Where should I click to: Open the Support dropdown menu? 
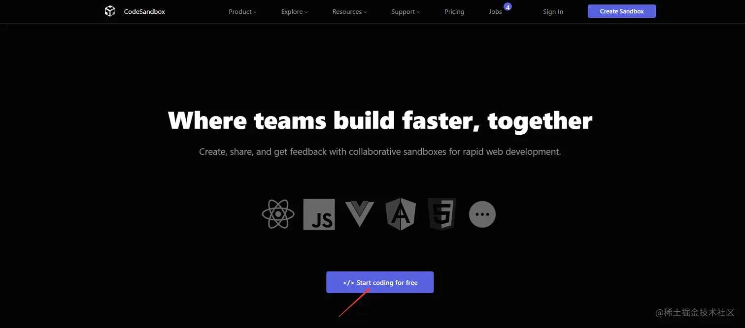406,12
